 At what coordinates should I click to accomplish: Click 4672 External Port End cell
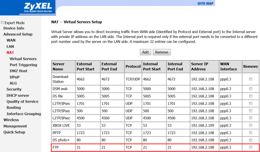tap(112, 79)
